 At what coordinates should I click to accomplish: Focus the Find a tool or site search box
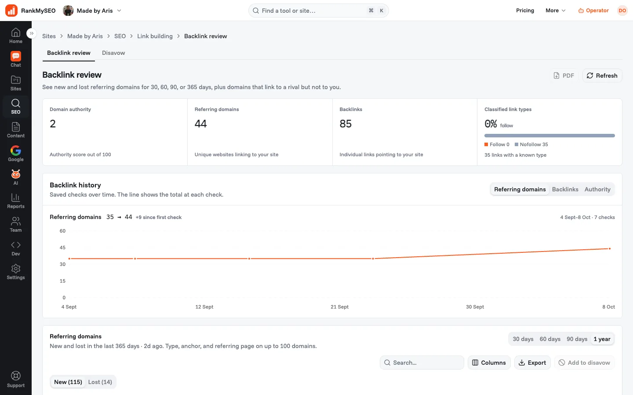pos(319,11)
